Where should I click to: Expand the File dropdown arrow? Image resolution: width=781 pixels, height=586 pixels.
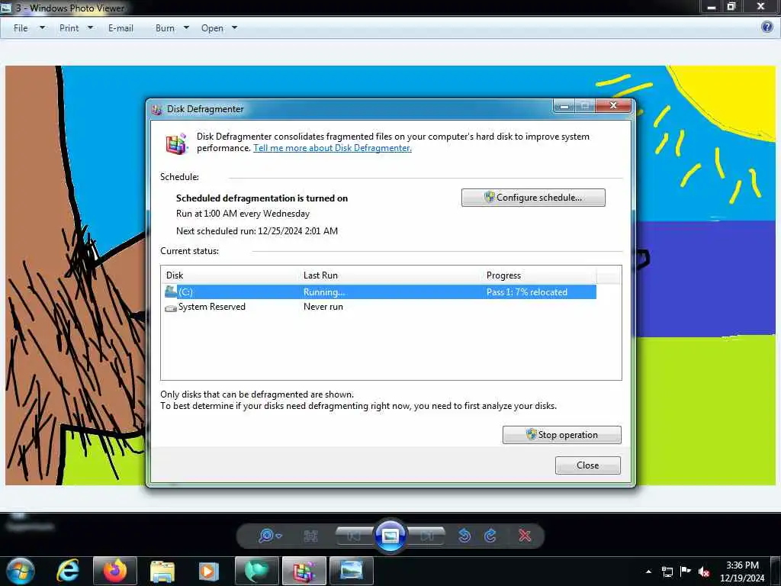click(43, 28)
